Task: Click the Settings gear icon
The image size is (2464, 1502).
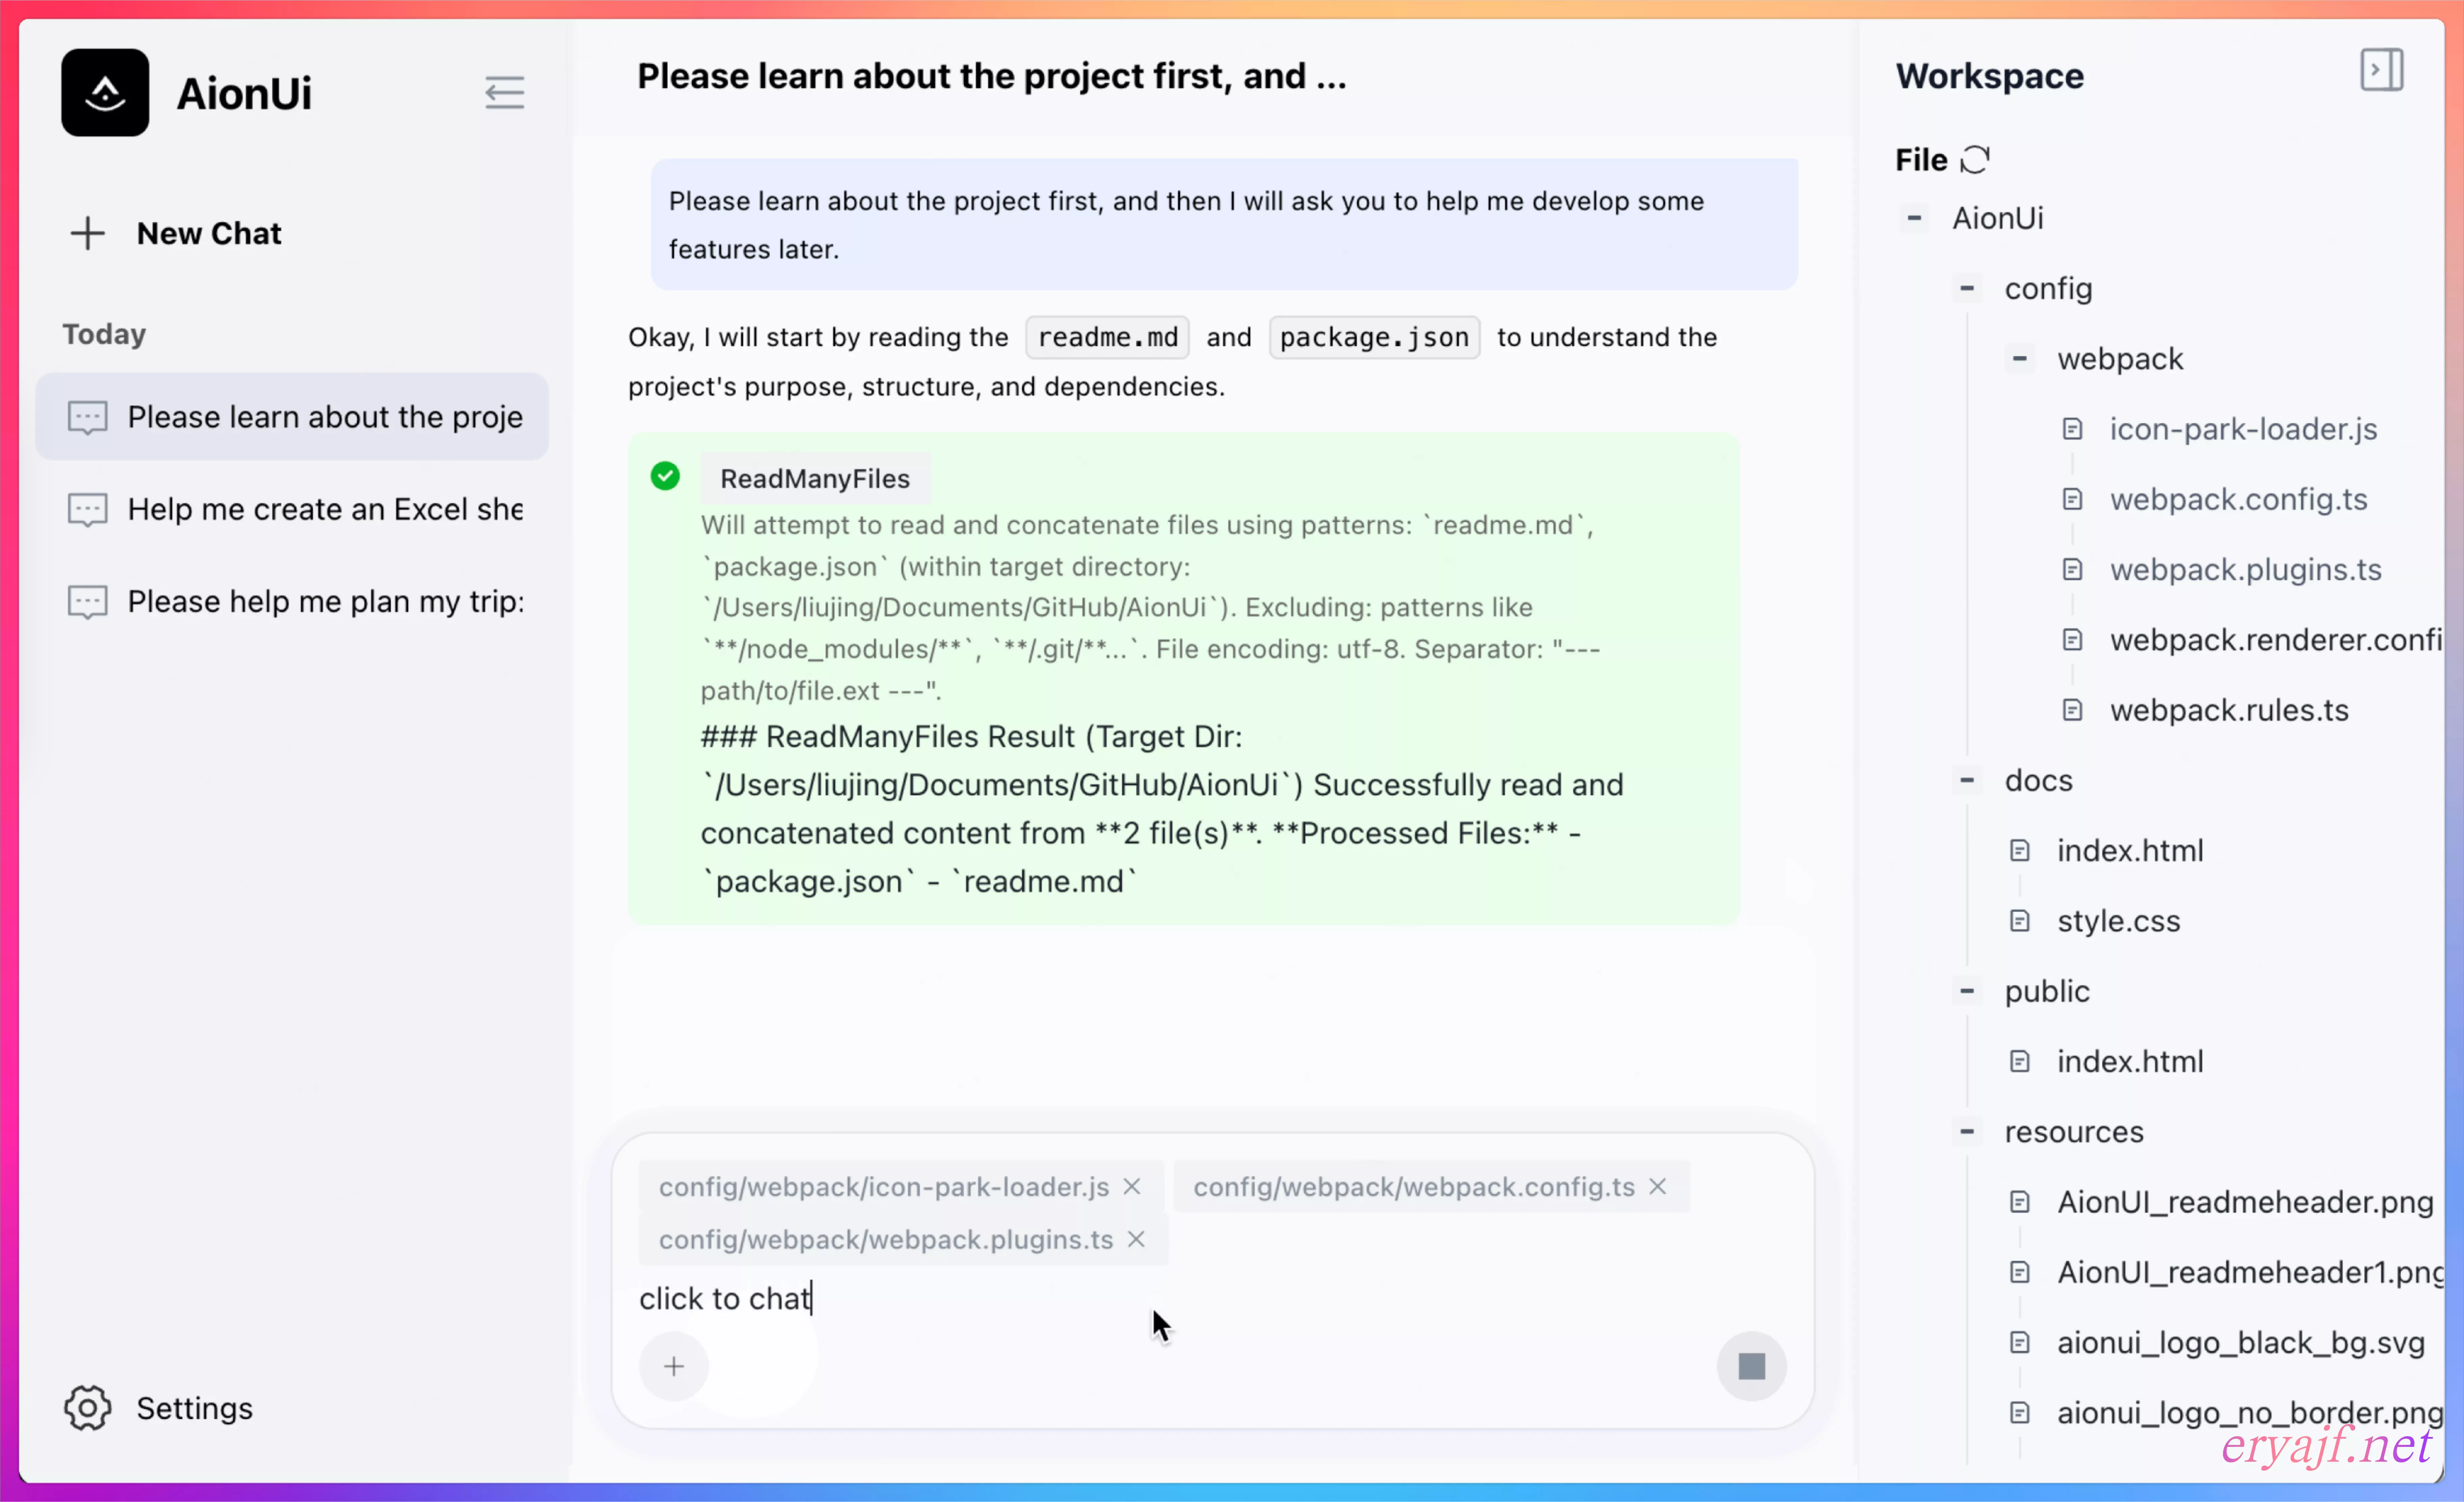Action: [88, 1408]
